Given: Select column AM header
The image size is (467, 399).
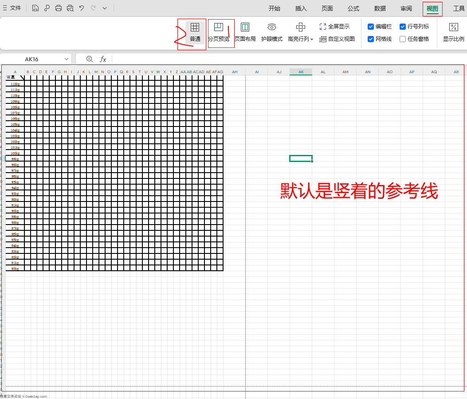Looking at the screenshot, I should [x=345, y=72].
